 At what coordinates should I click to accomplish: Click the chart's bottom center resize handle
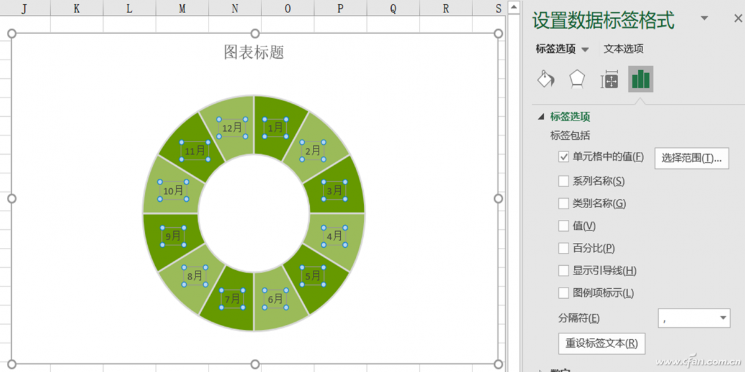(255, 364)
